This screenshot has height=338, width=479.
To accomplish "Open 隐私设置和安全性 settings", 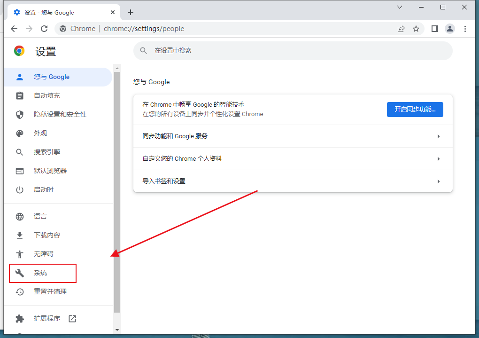I will (58, 114).
